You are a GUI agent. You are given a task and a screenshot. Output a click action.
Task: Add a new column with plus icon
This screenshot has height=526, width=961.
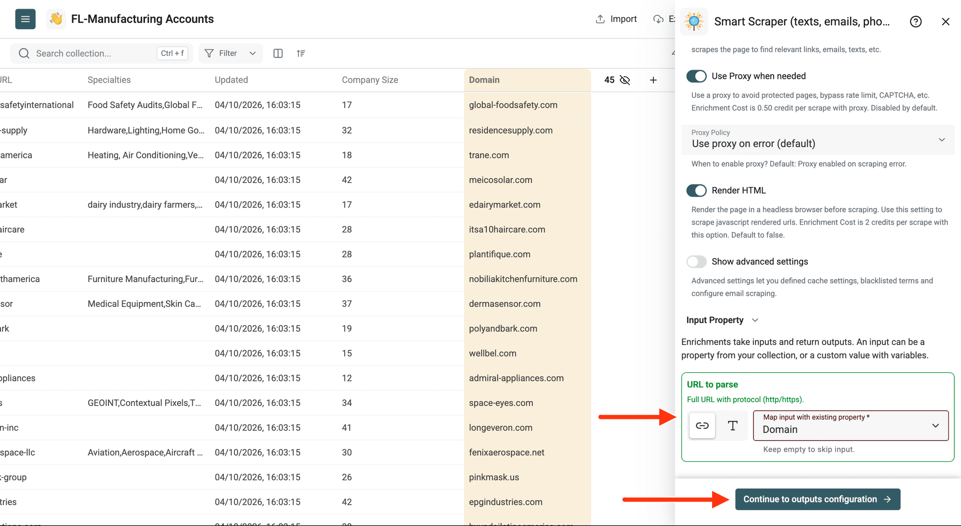pos(653,80)
